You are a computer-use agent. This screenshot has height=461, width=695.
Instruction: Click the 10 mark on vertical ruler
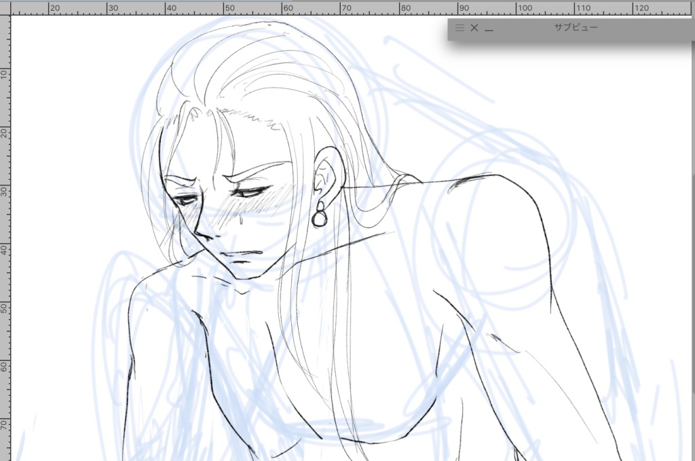(5, 73)
